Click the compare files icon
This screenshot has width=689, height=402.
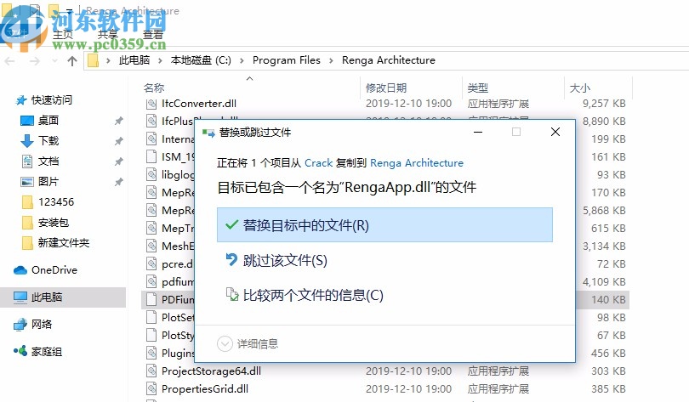click(x=231, y=294)
